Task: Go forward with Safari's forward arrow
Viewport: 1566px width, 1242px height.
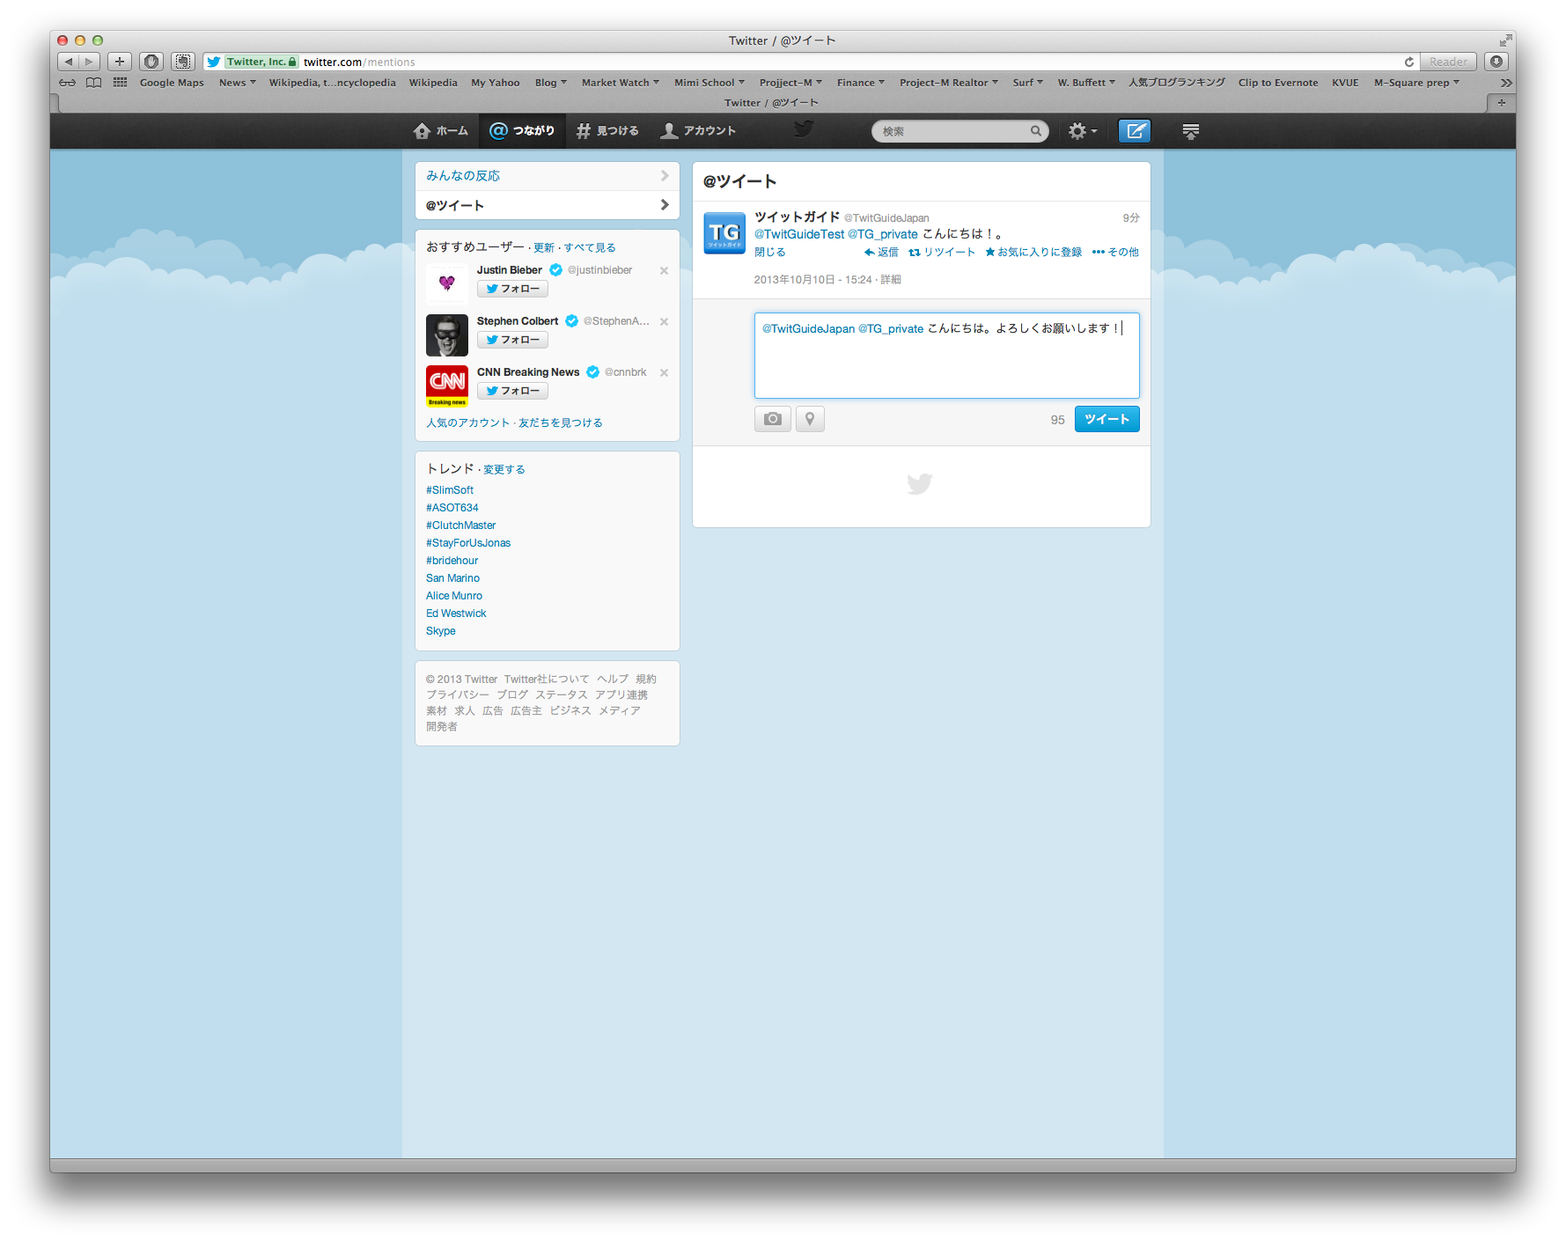Action: [89, 62]
